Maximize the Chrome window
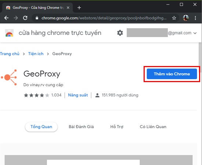Viewport: 202px width, 165px height. [181, 4]
